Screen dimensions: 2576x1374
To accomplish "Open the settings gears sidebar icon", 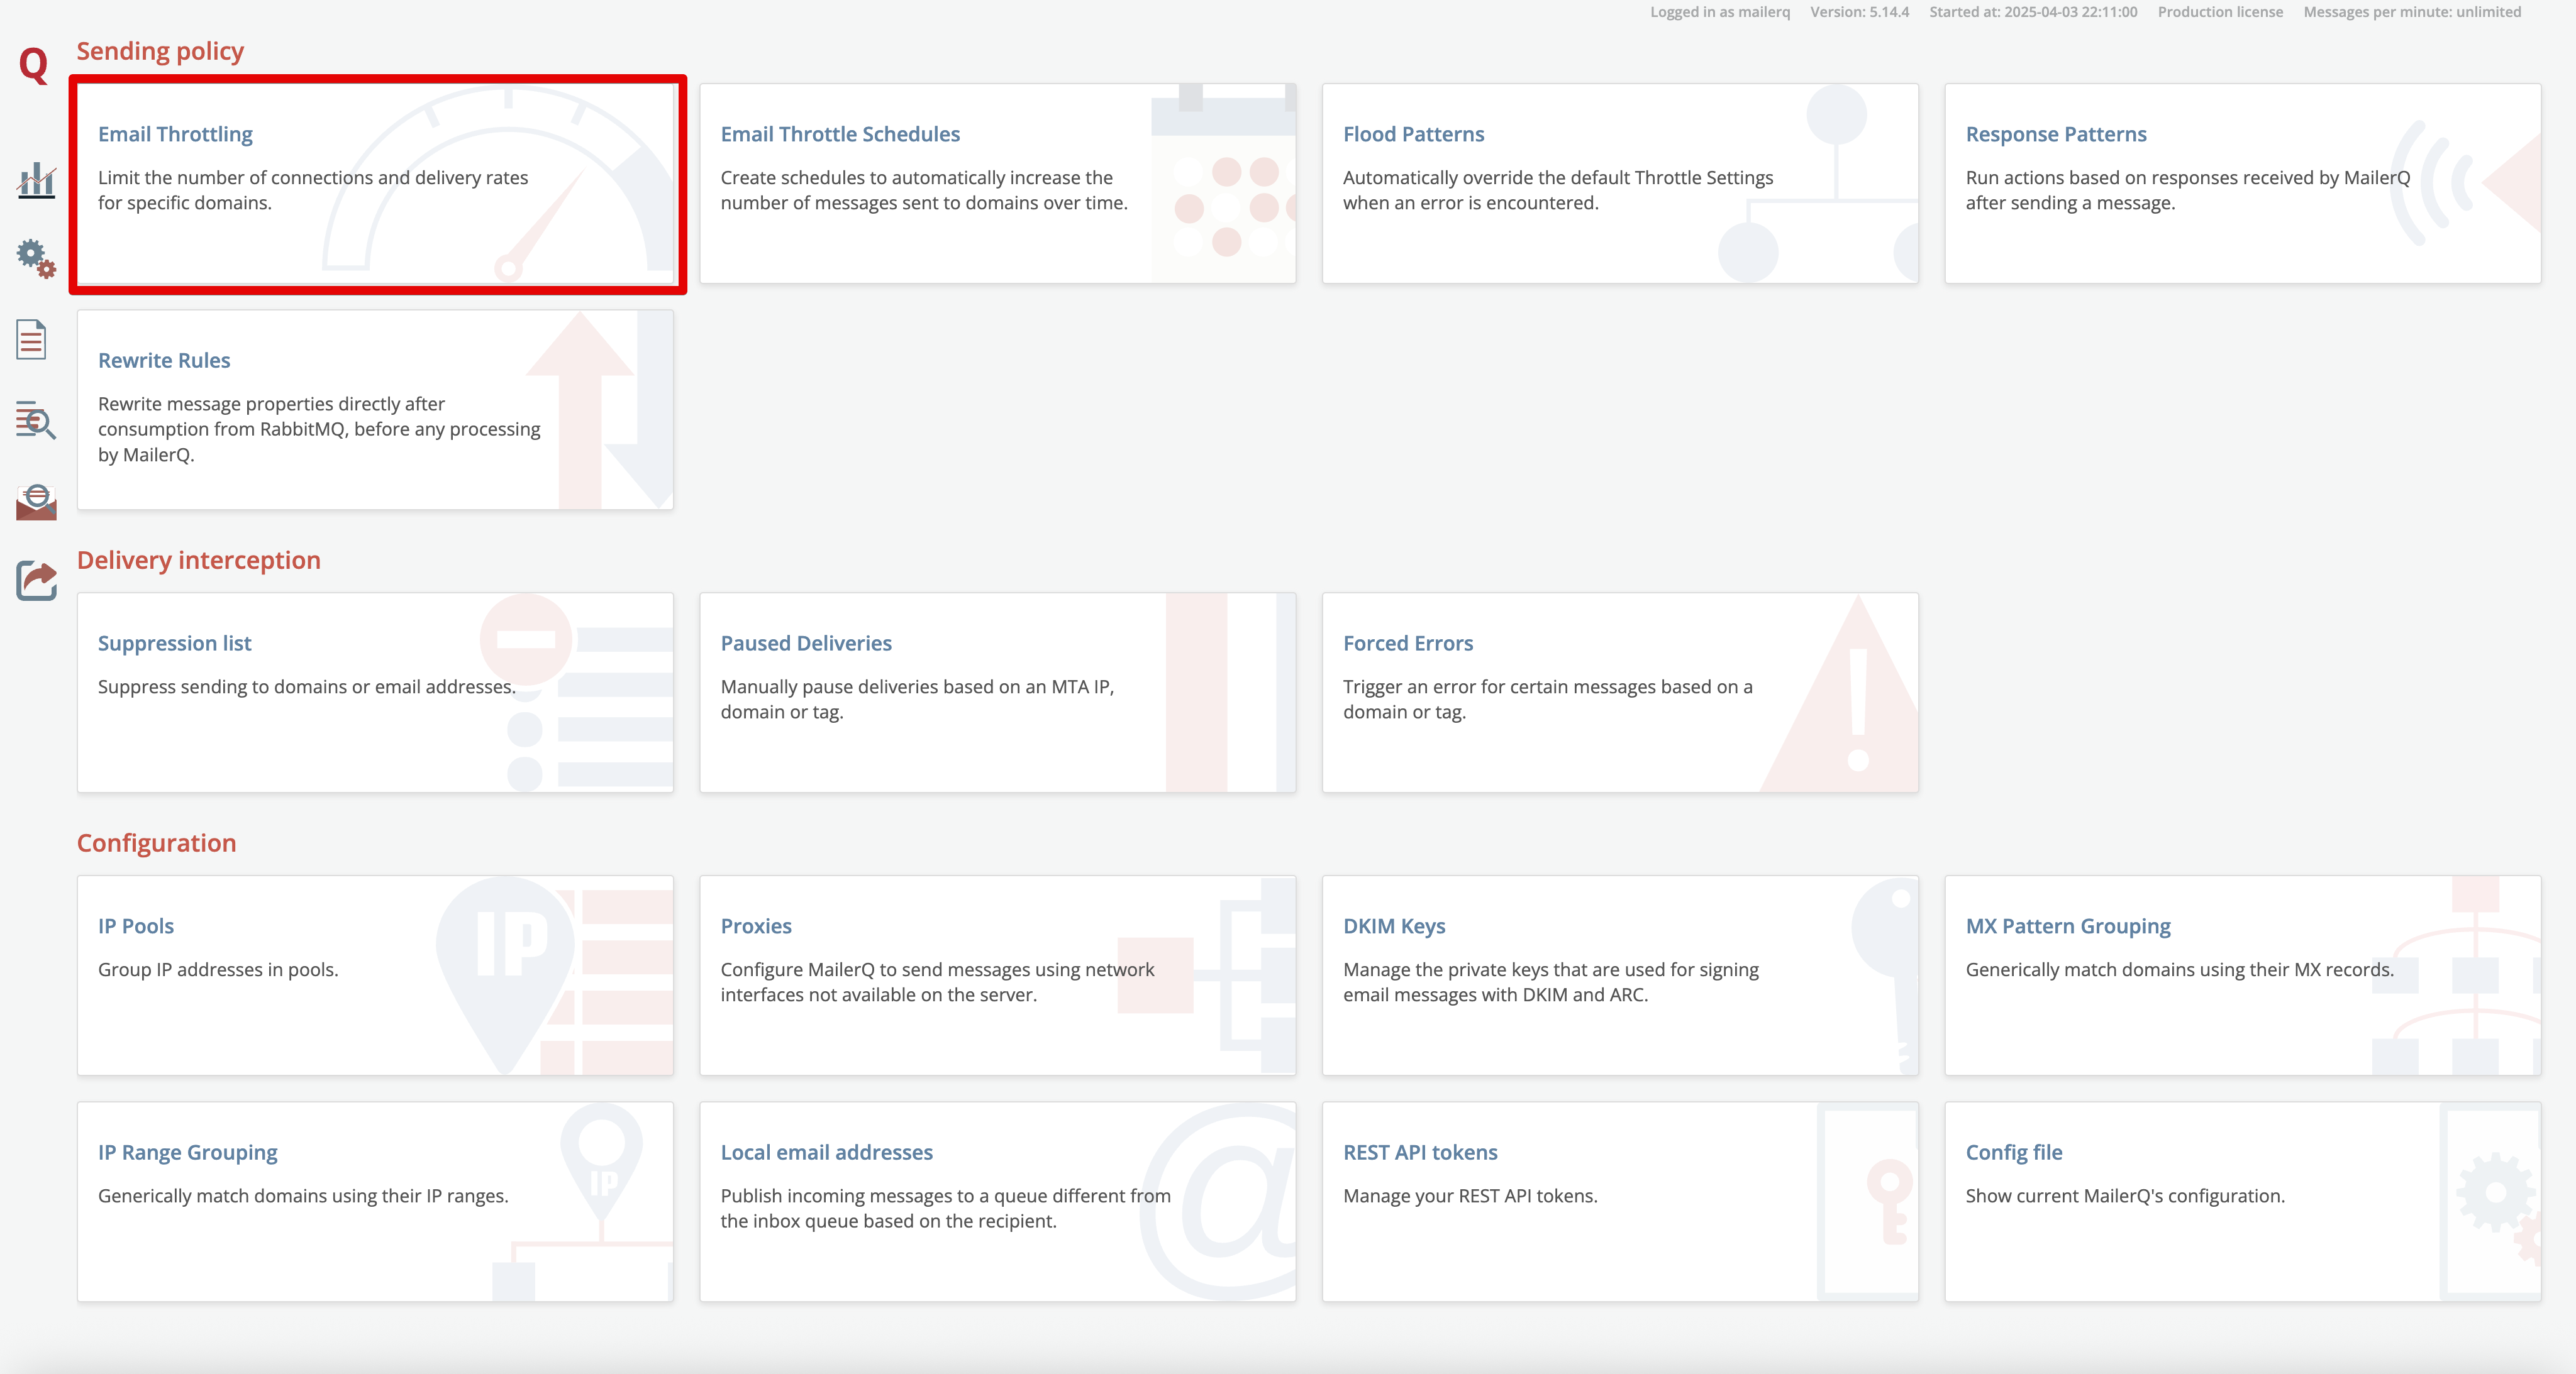I will click(36, 258).
